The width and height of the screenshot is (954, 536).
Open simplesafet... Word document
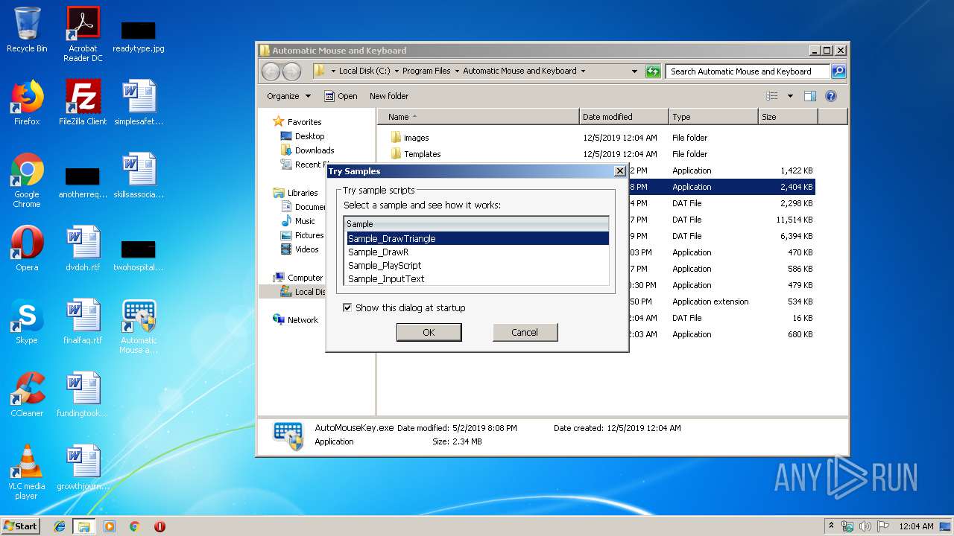coord(139,103)
